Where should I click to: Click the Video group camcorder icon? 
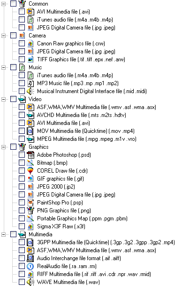click(x=22, y=99)
